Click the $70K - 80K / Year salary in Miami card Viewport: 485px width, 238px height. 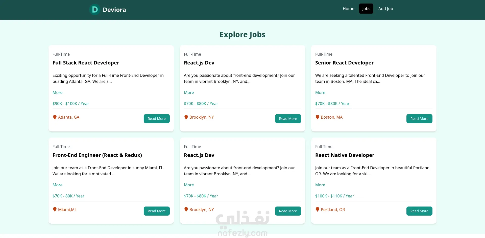point(68,196)
